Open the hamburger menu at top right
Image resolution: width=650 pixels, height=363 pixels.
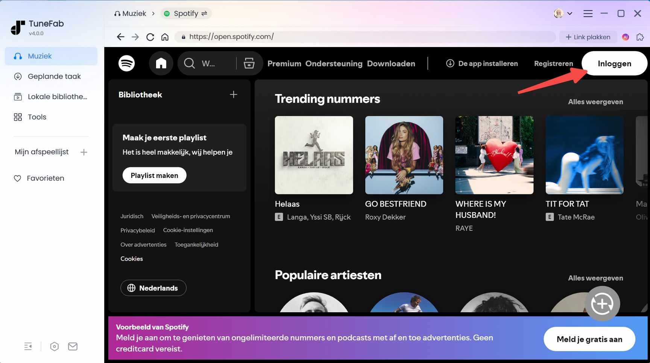pyautogui.click(x=588, y=13)
